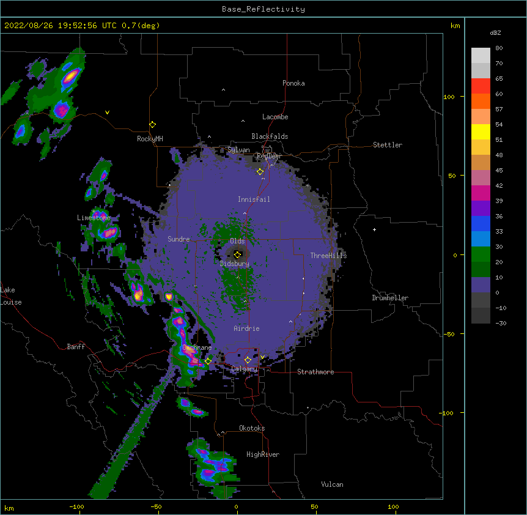
Task: Click the Vulcan label
Action: coord(332,484)
